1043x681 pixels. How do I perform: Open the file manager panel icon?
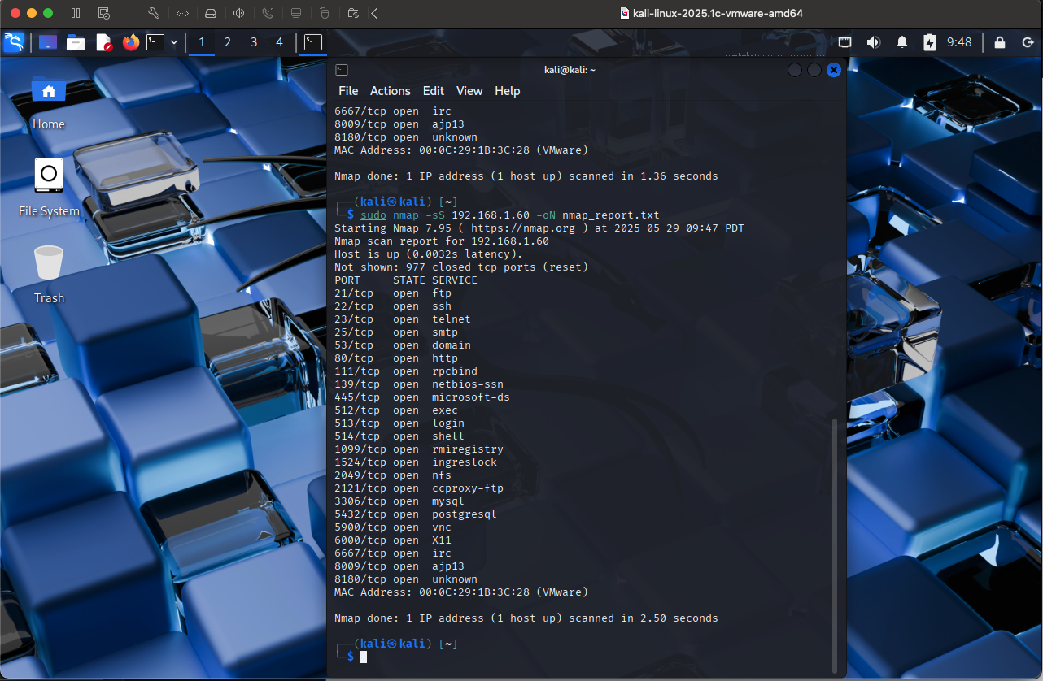pos(76,42)
